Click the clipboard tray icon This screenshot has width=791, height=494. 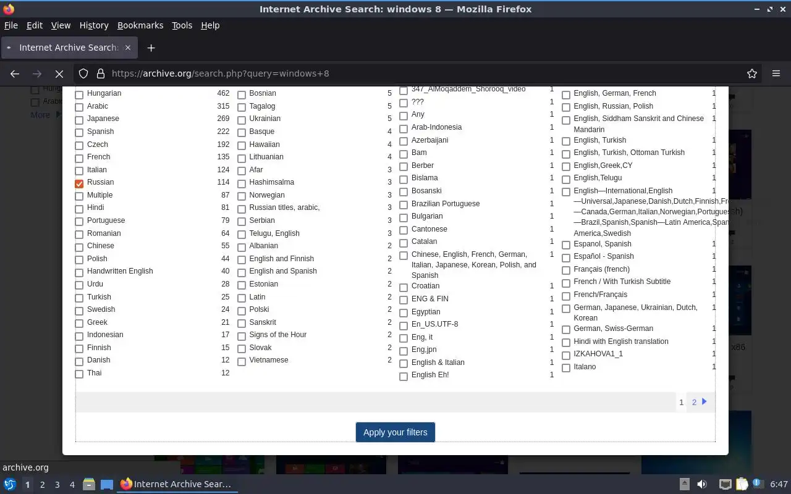pyautogui.click(x=742, y=484)
